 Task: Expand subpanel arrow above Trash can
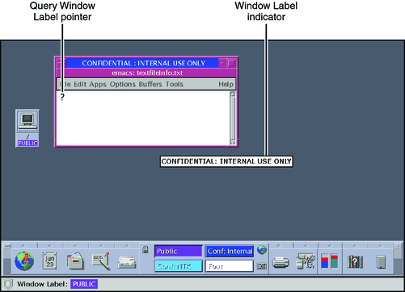tap(381, 245)
